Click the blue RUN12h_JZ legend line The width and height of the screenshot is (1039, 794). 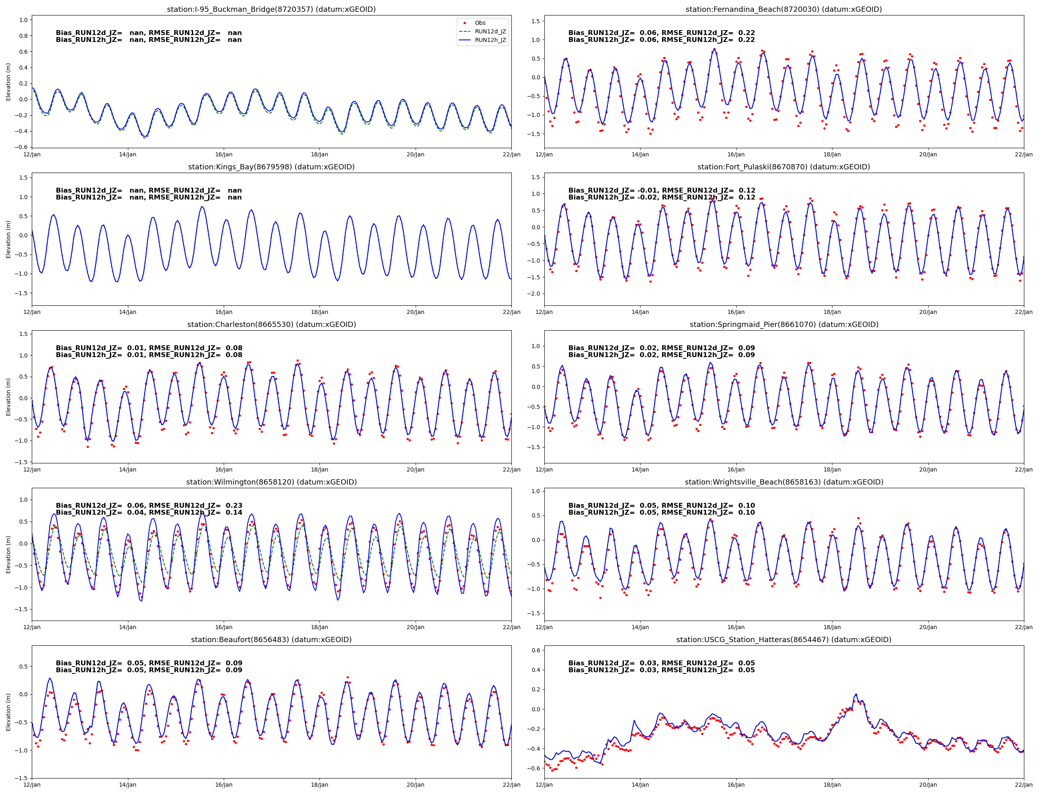464,40
